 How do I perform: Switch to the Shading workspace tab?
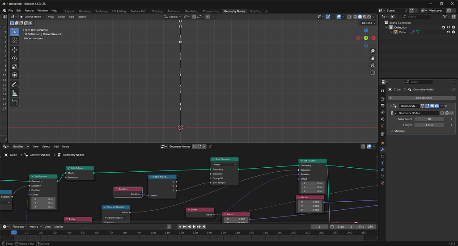(157, 11)
